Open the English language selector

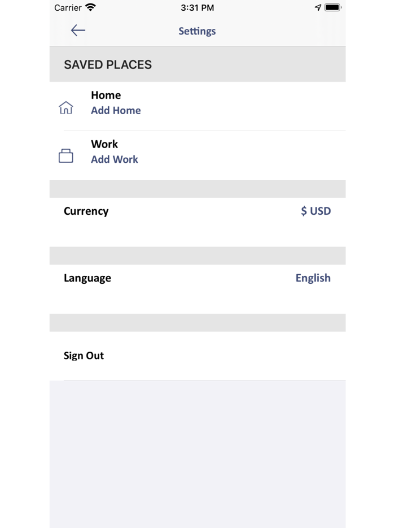pyautogui.click(x=313, y=278)
